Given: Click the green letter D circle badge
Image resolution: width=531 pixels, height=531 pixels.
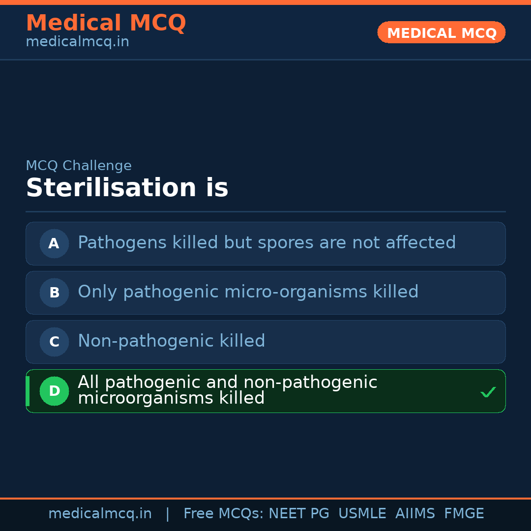Looking at the screenshot, I should click(54, 391).
